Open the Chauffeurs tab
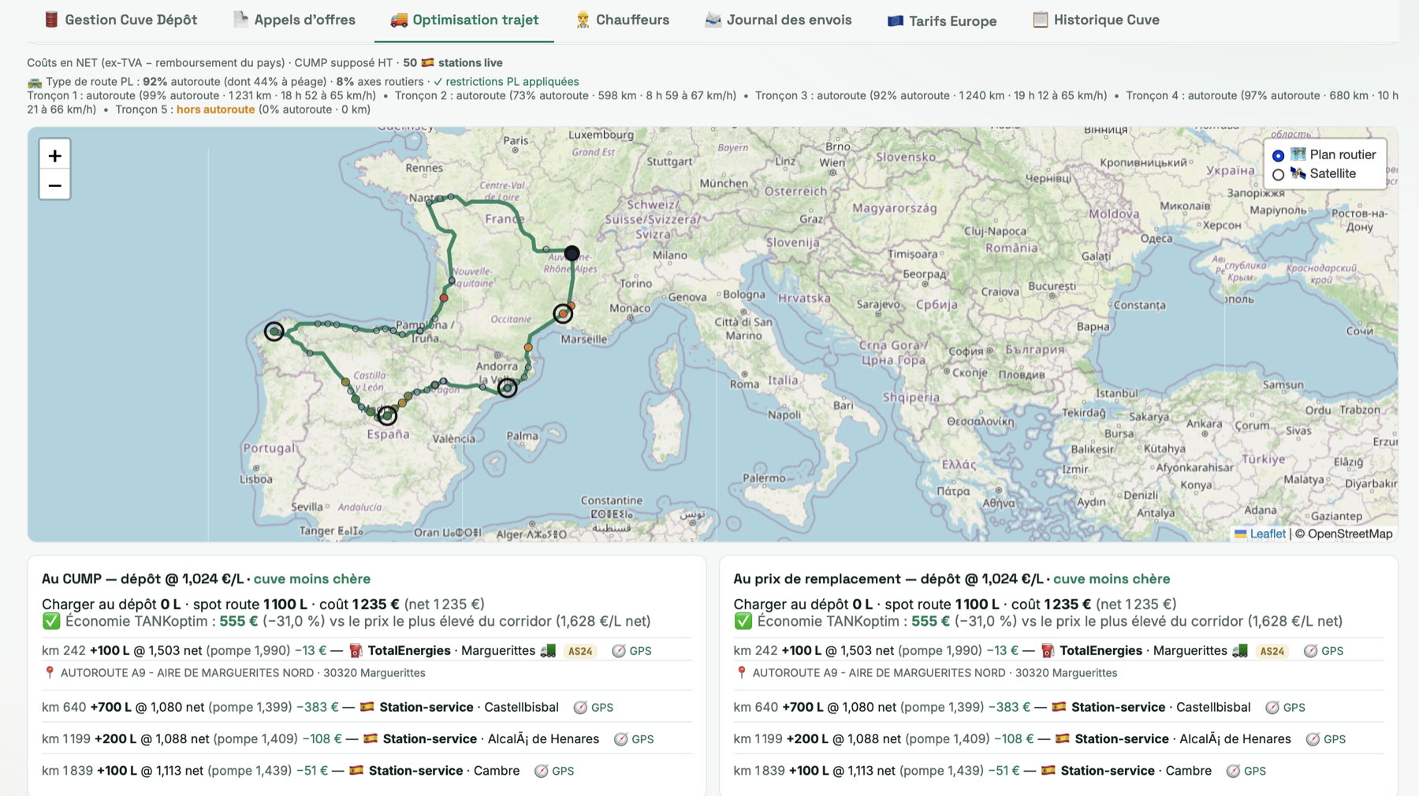The image size is (1419, 796). 622,20
